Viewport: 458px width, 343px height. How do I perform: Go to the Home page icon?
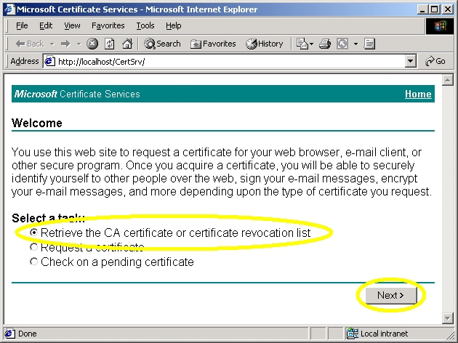127,44
